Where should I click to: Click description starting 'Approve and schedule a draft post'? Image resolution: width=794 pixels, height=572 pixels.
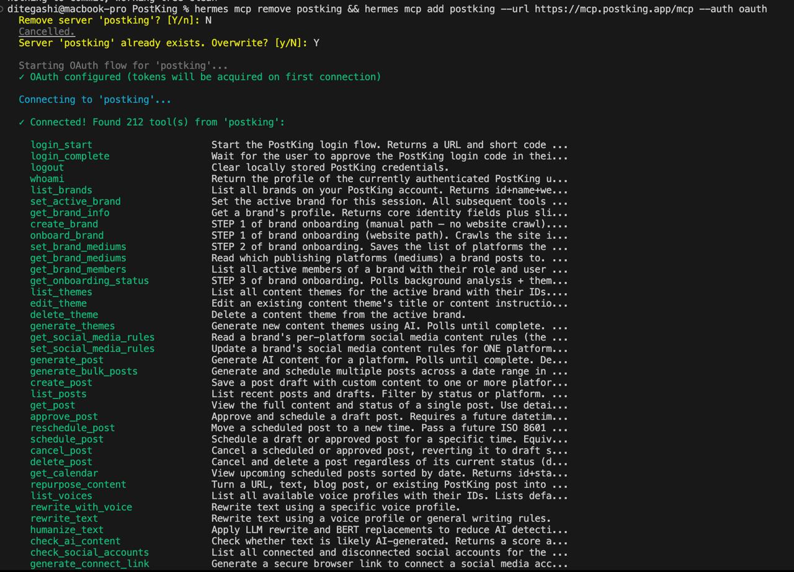point(390,416)
